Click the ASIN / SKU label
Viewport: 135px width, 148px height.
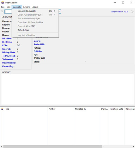click(x=39, y=58)
